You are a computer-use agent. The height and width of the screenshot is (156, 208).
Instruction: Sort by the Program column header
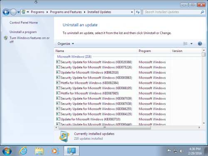(154, 51)
